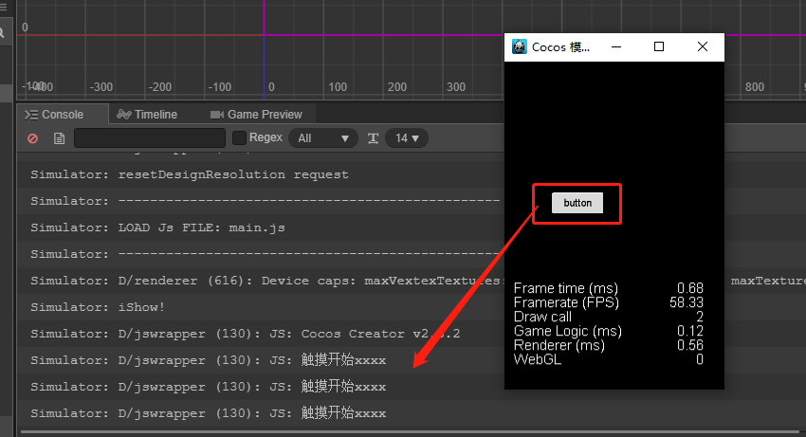Click the Game Logic (ms) stat label

(567, 331)
